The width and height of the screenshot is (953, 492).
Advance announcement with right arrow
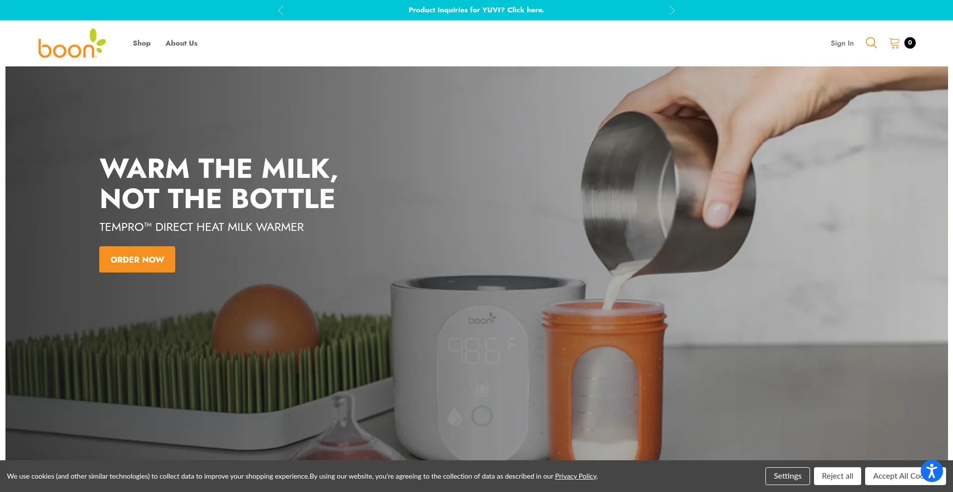pos(672,10)
